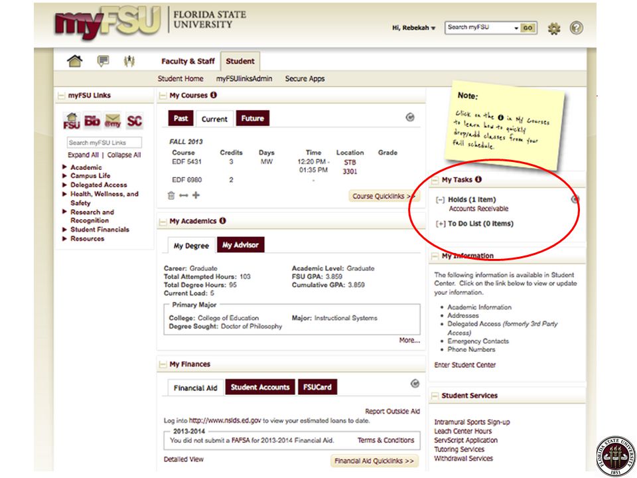Viewport: 637px width, 478px height.
Task: Open the FSU home quick link icon
Action: (x=72, y=121)
